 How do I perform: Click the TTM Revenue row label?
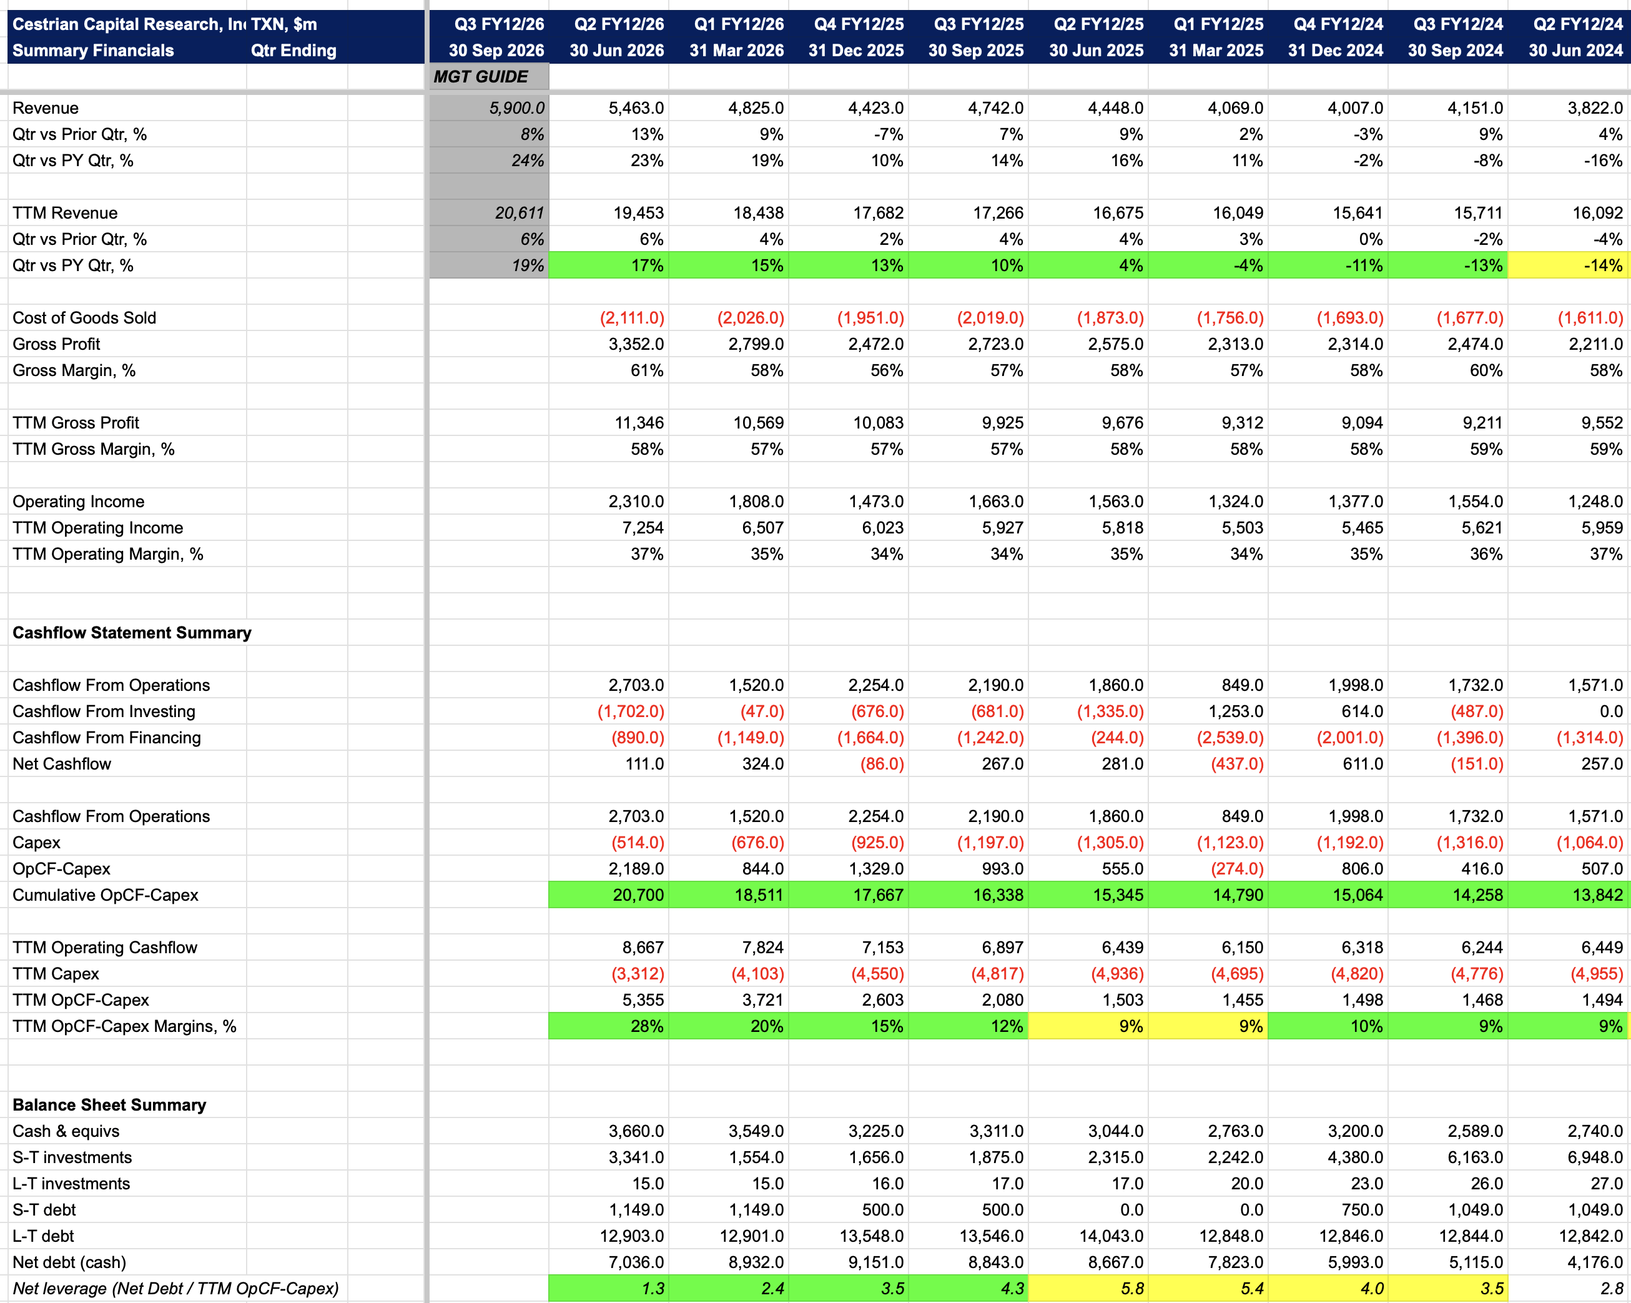pyautogui.click(x=65, y=212)
